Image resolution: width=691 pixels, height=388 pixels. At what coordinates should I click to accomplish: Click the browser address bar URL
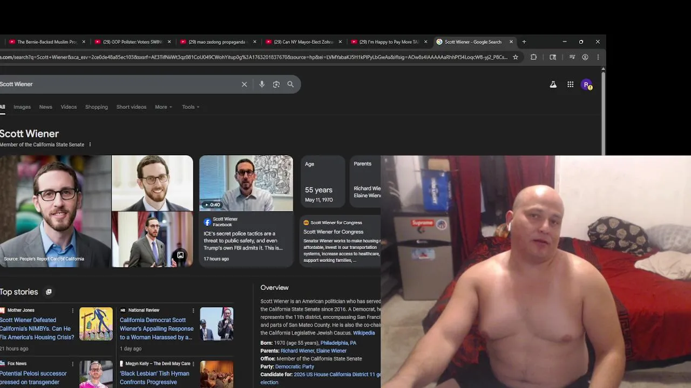[254, 57]
